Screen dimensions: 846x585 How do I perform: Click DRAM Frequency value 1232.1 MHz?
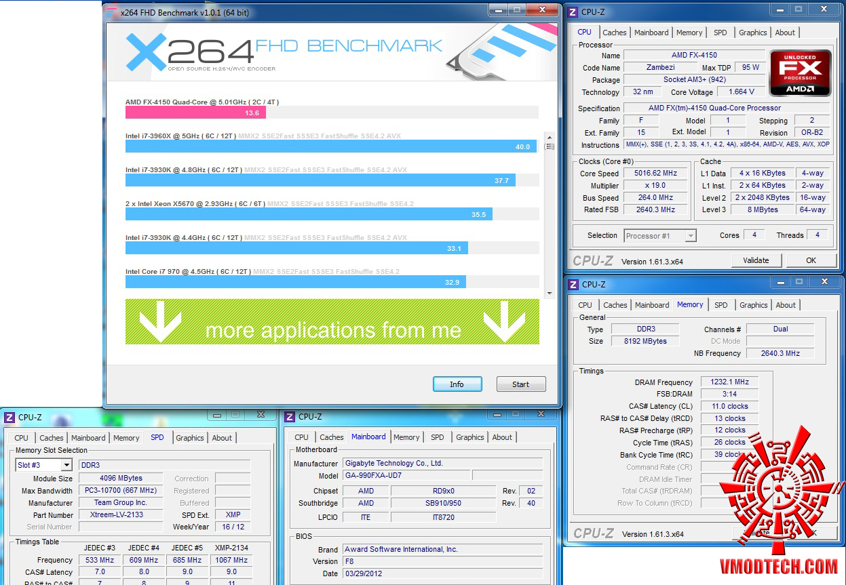pos(729,382)
